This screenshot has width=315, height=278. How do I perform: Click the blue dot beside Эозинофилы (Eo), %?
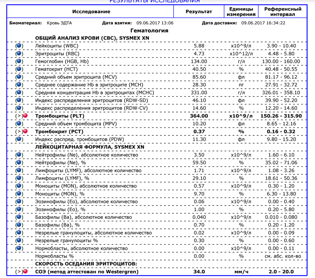(19, 209)
